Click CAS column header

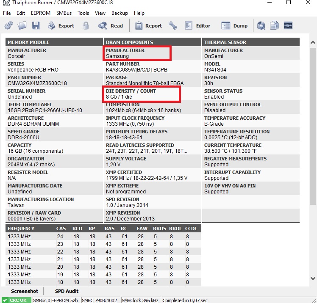point(61,229)
